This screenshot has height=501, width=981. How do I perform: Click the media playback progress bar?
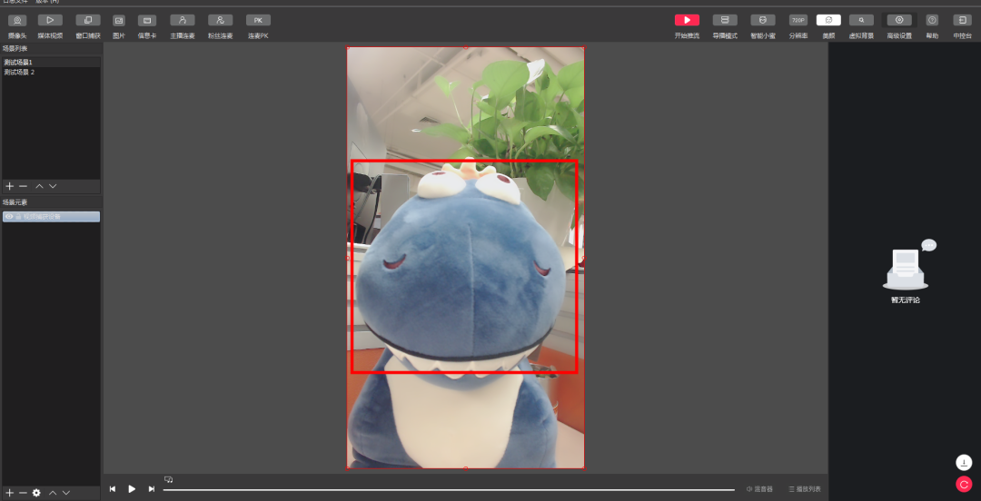449,490
